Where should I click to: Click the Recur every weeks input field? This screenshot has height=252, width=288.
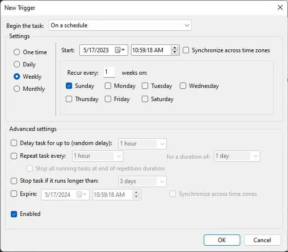click(109, 72)
